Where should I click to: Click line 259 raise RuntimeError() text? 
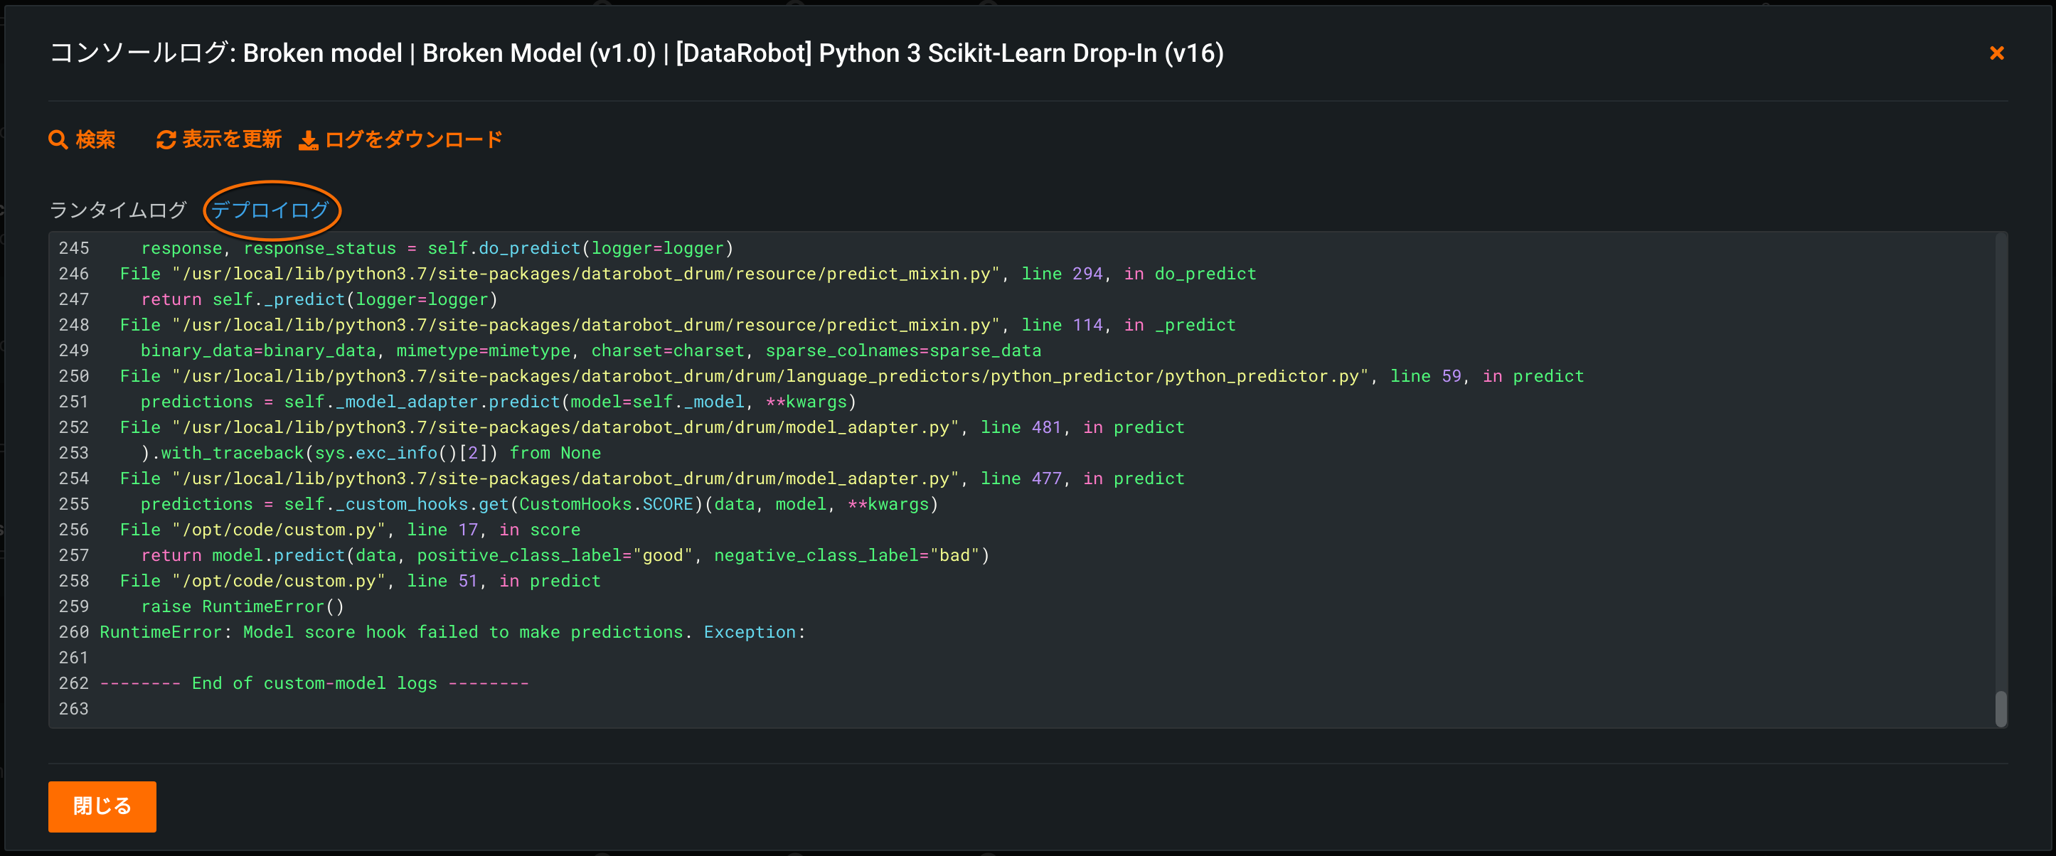click(x=242, y=606)
